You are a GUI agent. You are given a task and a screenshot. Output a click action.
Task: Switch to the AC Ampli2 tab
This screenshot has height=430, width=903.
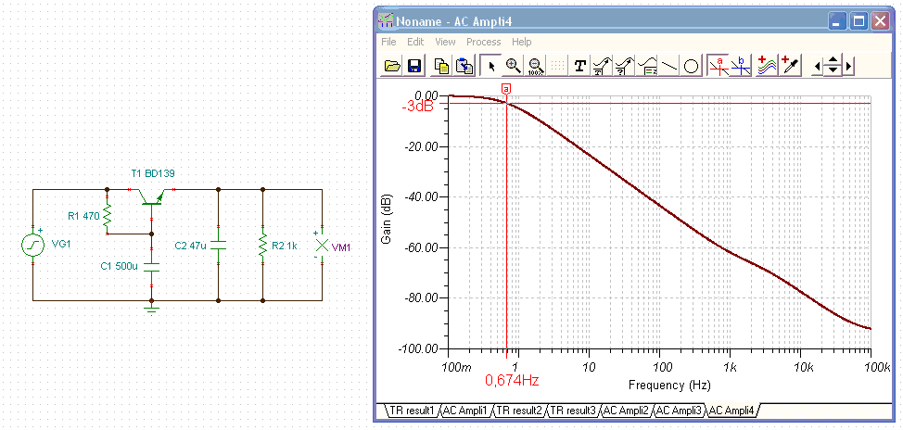[626, 411]
